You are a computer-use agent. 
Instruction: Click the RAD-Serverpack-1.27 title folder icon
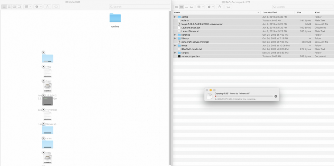click(223, 2)
